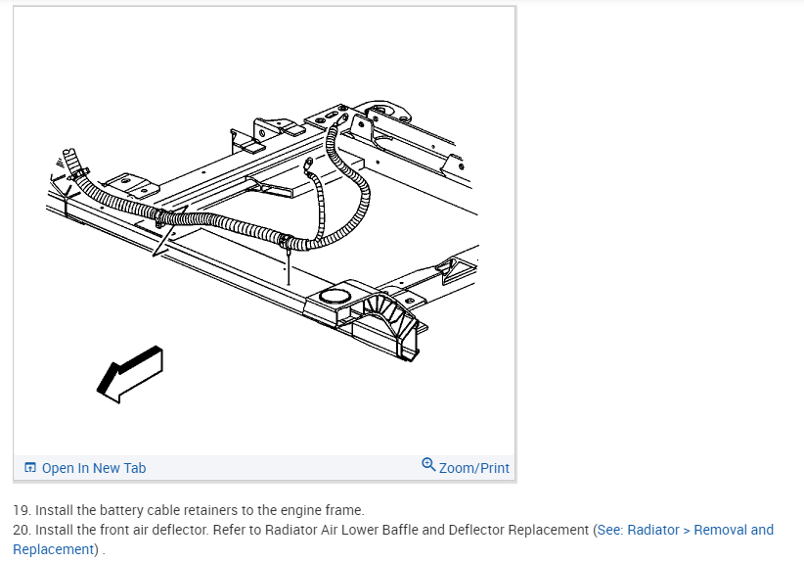Image resolution: width=804 pixels, height=563 pixels.
Task: Click the zigzag break mark on the cable
Action: [x=170, y=230]
